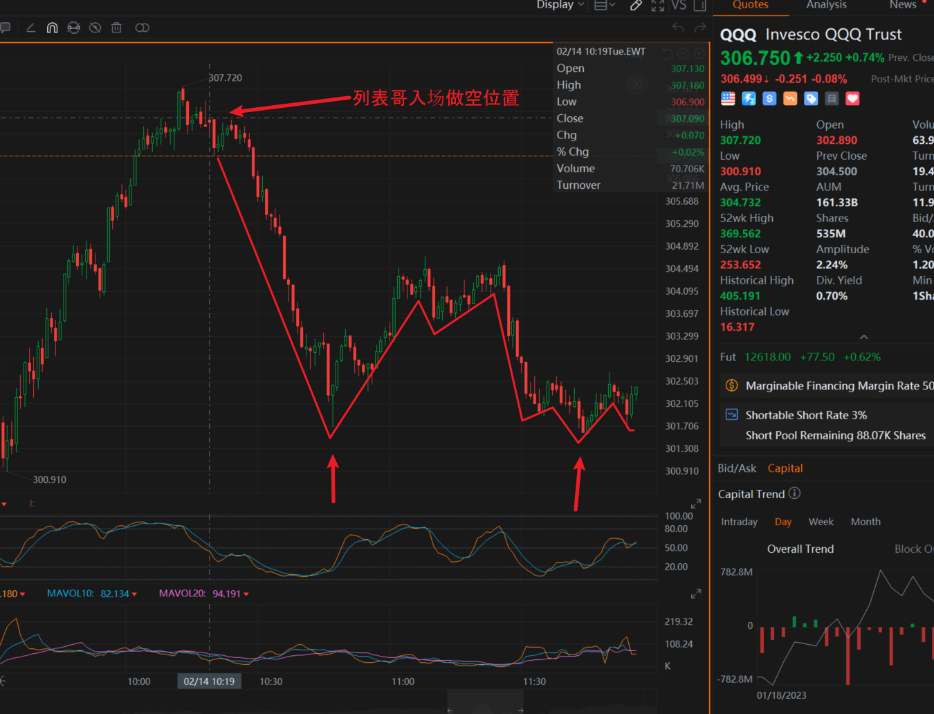Click the US flag market icon
The height and width of the screenshot is (714, 934).
(728, 99)
